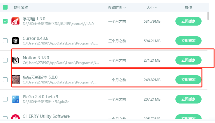Sort by 修改时间 column dropdown

tap(117, 7)
